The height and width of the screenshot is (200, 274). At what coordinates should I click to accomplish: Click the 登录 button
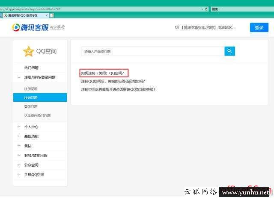259,27
